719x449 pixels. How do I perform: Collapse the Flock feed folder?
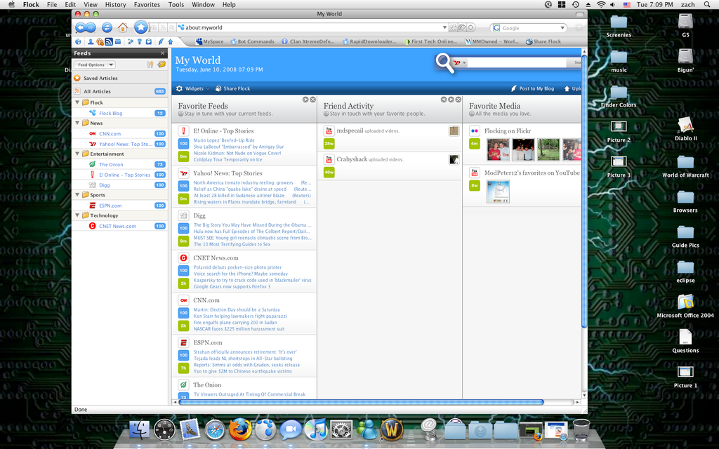[x=77, y=102]
